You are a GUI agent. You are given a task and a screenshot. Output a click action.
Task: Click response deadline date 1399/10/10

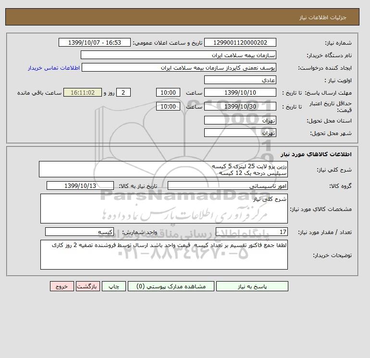(240, 93)
